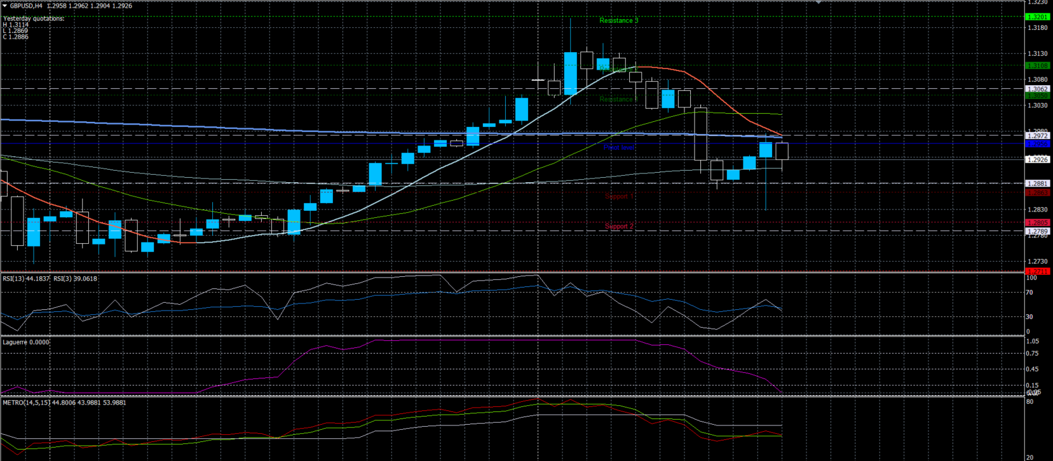Select the 'Yesterday quotations:' label
The image size is (1053, 461).
click(34, 18)
